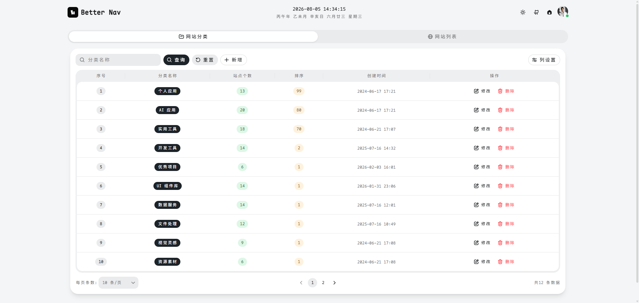Click sort value 99 badge
Image resolution: width=639 pixels, height=303 pixels.
pos(299,91)
